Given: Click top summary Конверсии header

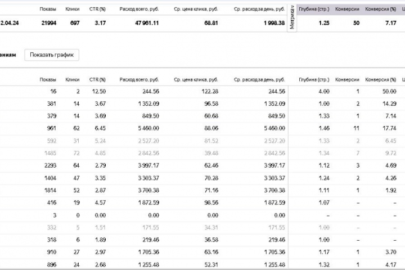Looking at the screenshot, I should tap(347, 9).
